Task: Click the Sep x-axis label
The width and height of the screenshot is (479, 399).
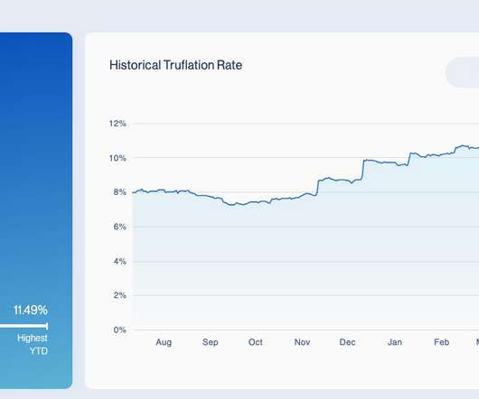Action: 211,342
